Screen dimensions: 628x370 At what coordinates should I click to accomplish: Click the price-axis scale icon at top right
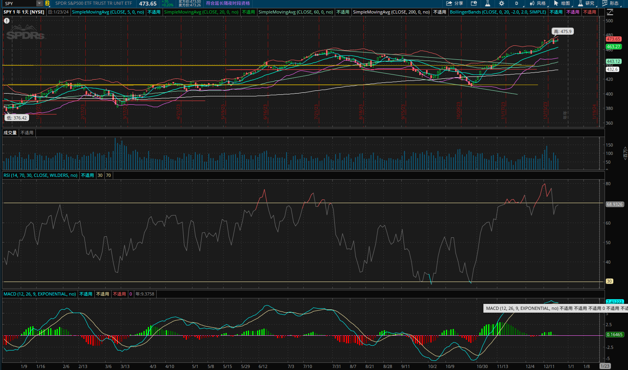click(x=610, y=12)
